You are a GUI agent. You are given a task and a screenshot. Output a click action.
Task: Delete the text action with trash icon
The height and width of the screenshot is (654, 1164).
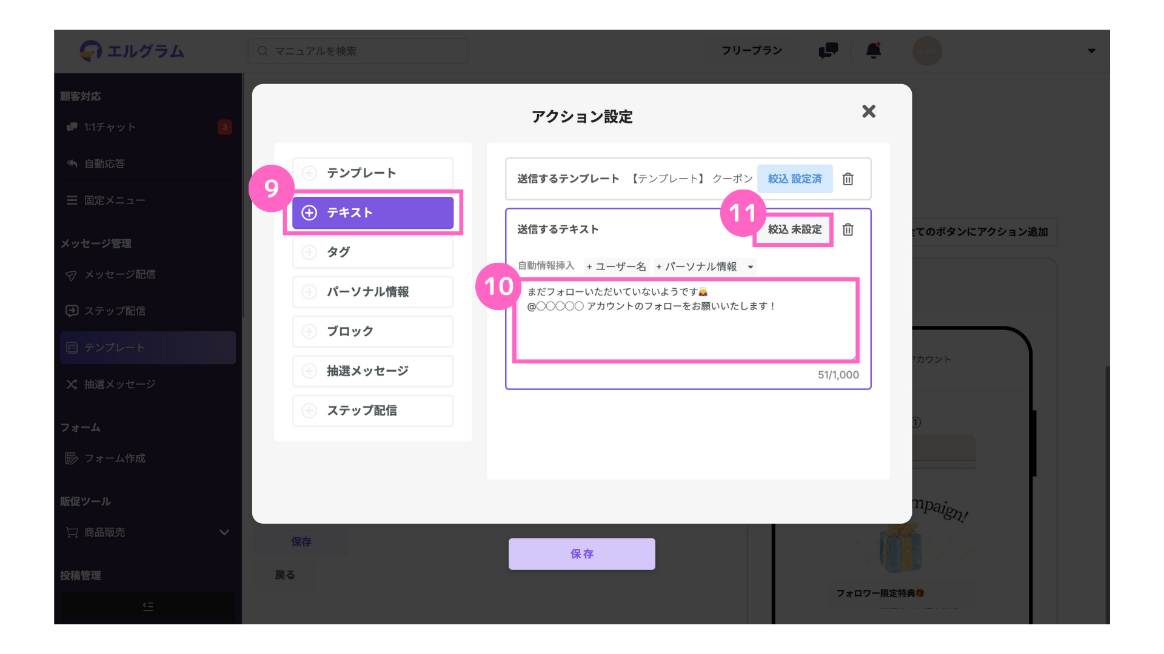point(848,230)
